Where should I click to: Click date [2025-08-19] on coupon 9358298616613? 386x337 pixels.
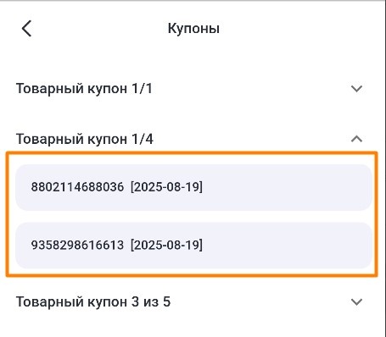click(x=166, y=245)
